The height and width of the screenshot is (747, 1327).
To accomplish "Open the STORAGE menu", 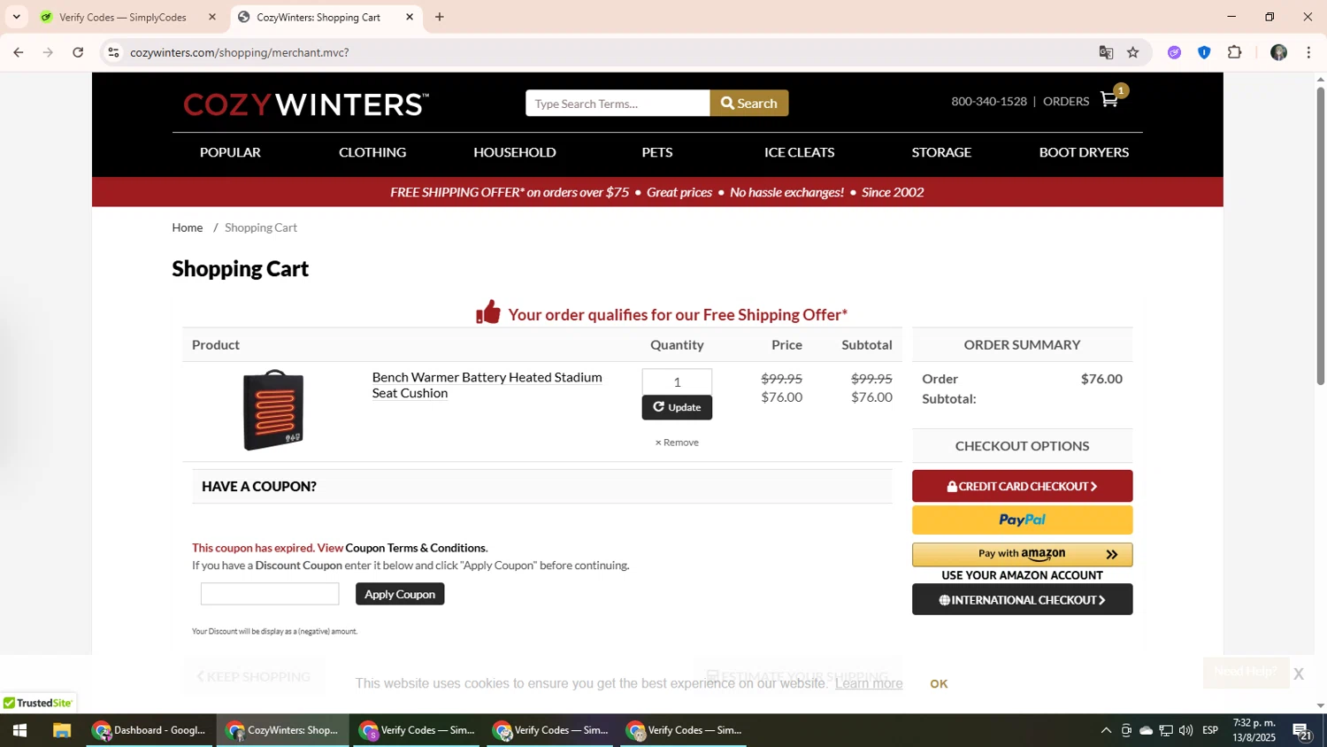I will [x=941, y=152].
